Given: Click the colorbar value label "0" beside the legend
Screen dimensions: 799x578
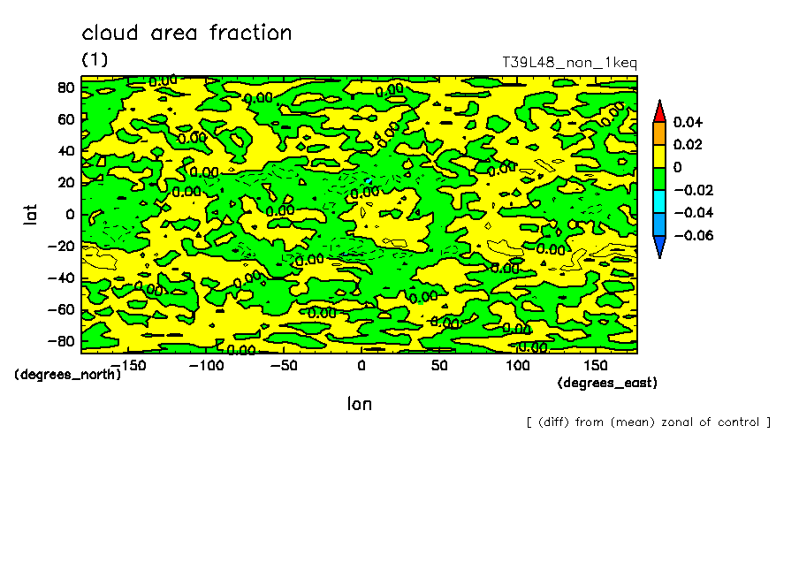Looking at the screenshot, I should pos(678,167).
